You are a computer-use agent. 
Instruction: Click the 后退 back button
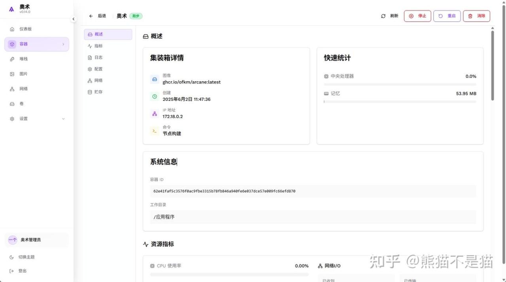(98, 16)
